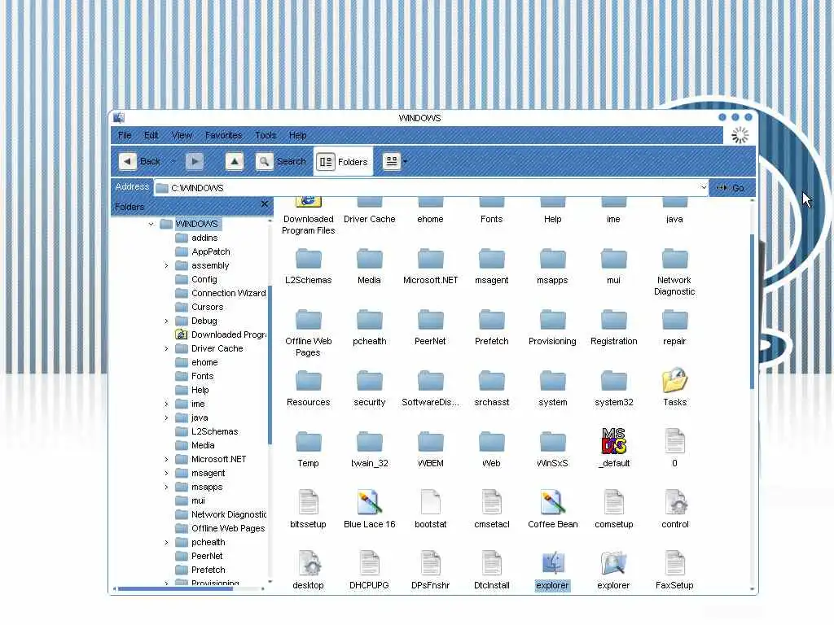Expand the Microsoft.NET tree node
The image size is (834, 625).
[166, 459]
